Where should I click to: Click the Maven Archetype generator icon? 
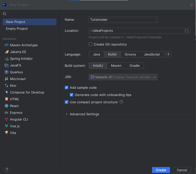tap(6, 45)
